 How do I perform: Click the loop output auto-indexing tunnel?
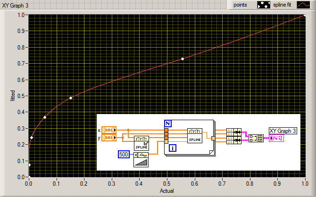coord(213,138)
